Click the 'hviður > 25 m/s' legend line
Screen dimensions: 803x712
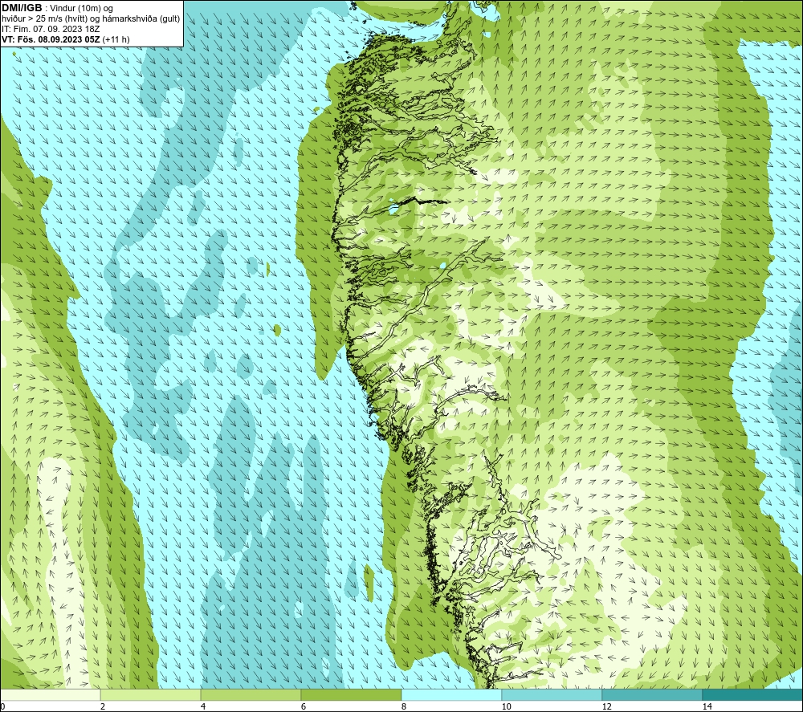91,19
